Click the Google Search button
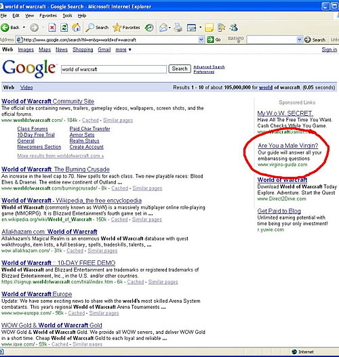The height and width of the screenshot is (357, 339). point(180,68)
